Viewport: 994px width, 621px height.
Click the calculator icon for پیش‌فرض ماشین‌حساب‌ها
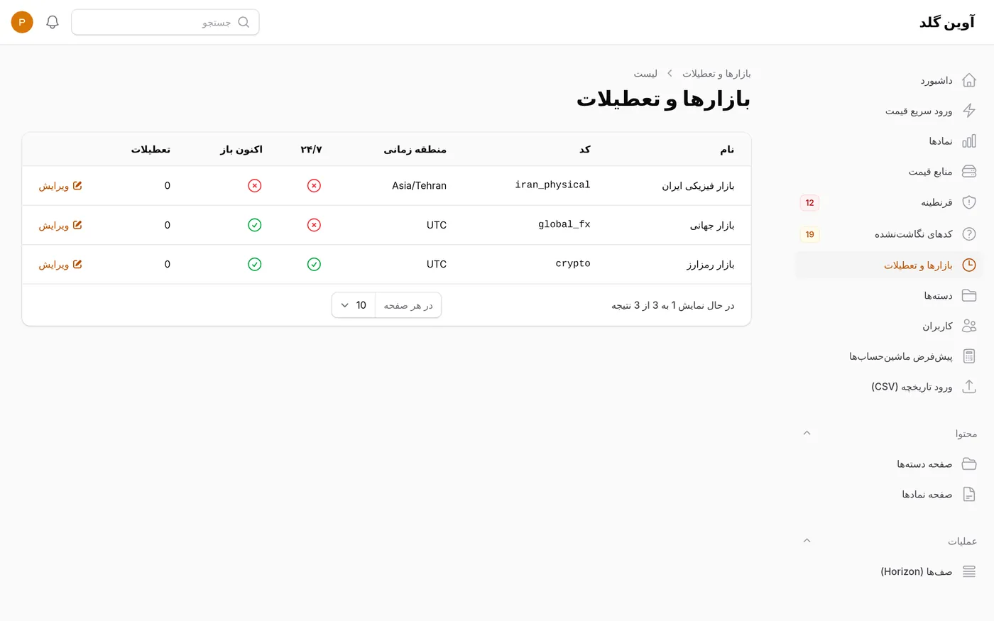click(x=969, y=356)
